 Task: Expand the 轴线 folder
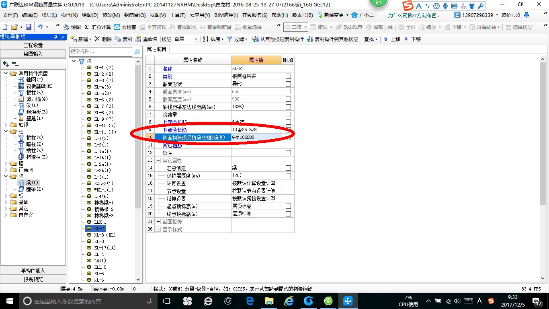tap(6, 125)
